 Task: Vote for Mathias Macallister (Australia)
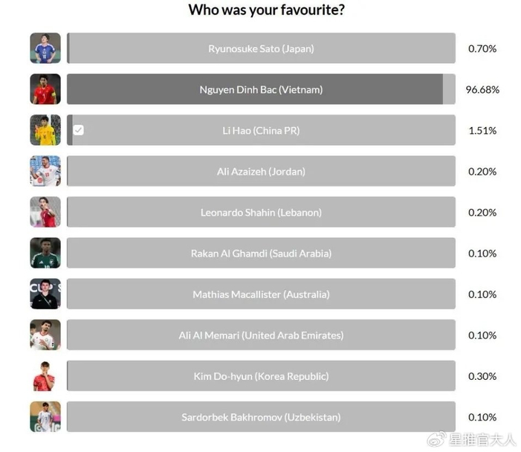pyautogui.click(x=261, y=294)
